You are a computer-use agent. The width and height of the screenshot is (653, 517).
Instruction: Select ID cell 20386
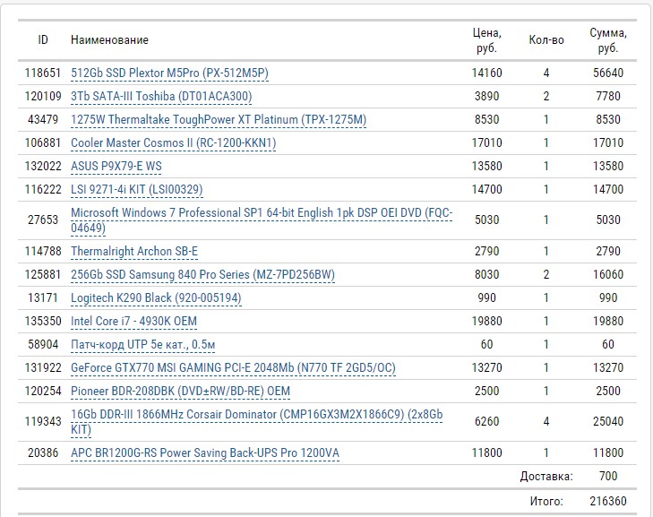tap(43, 452)
